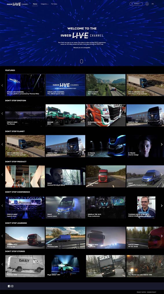Click the Search field in the header
Screen dimensions: 164x294
pyautogui.click(x=136, y=4)
